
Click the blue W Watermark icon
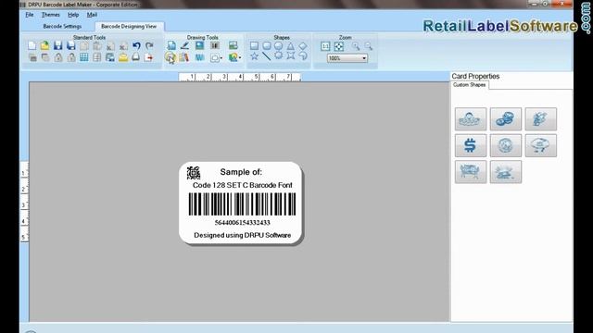tap(200, 57)
